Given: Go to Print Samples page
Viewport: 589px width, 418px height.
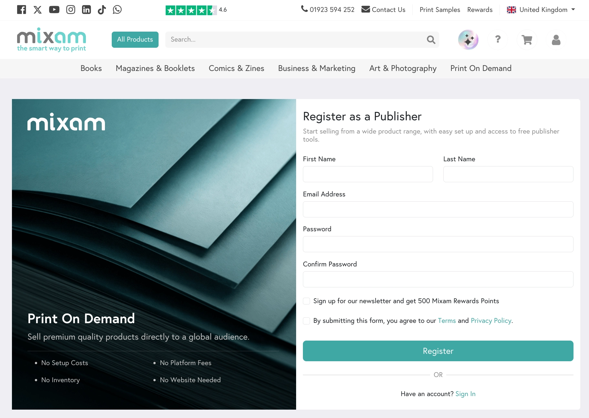Looking at the screenshot, I should (440, 10).
